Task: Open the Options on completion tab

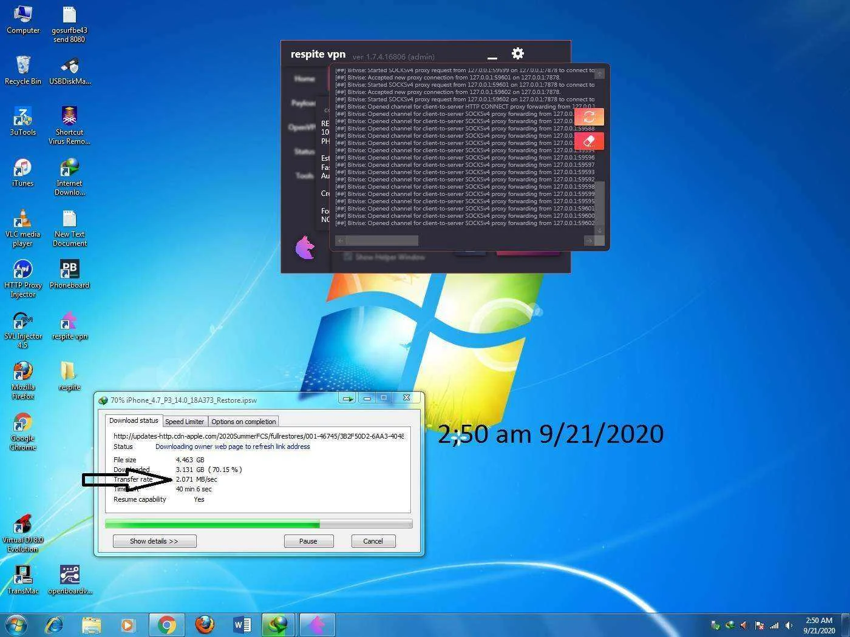Action: click(x=243, y=422)
